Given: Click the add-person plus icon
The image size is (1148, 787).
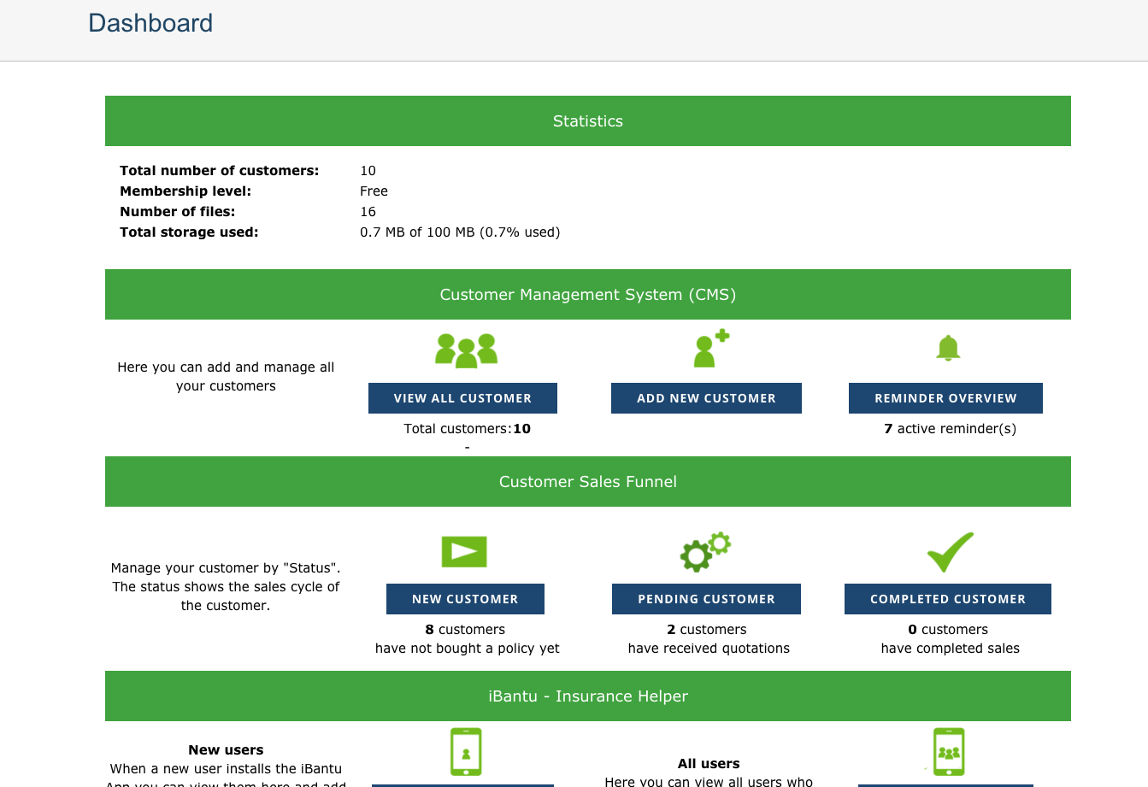Looking at the screenshot, I should click(x=710, y=349).
